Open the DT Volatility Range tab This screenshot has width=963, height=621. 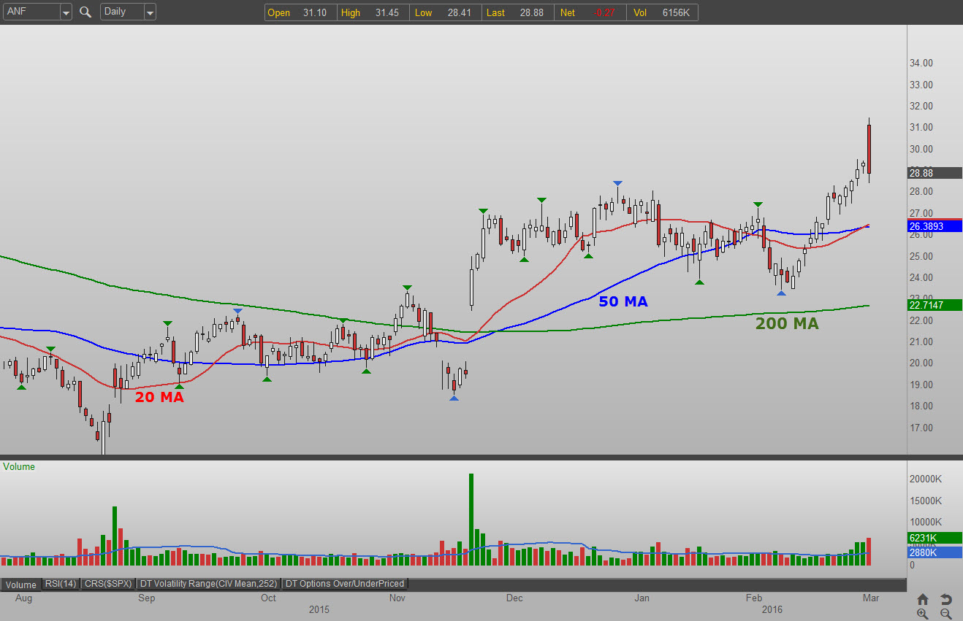pos(210,584)
